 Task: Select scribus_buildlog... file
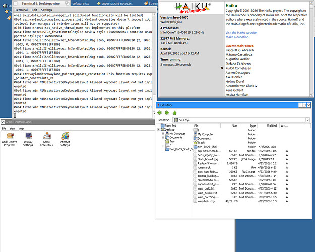tap(207, 176)
